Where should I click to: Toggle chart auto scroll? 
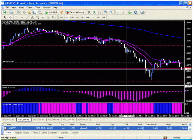[x=118, y=12]
